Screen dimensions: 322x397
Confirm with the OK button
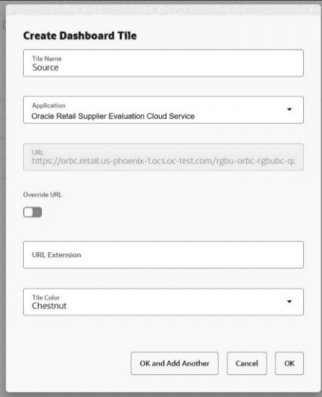point(289,364)
